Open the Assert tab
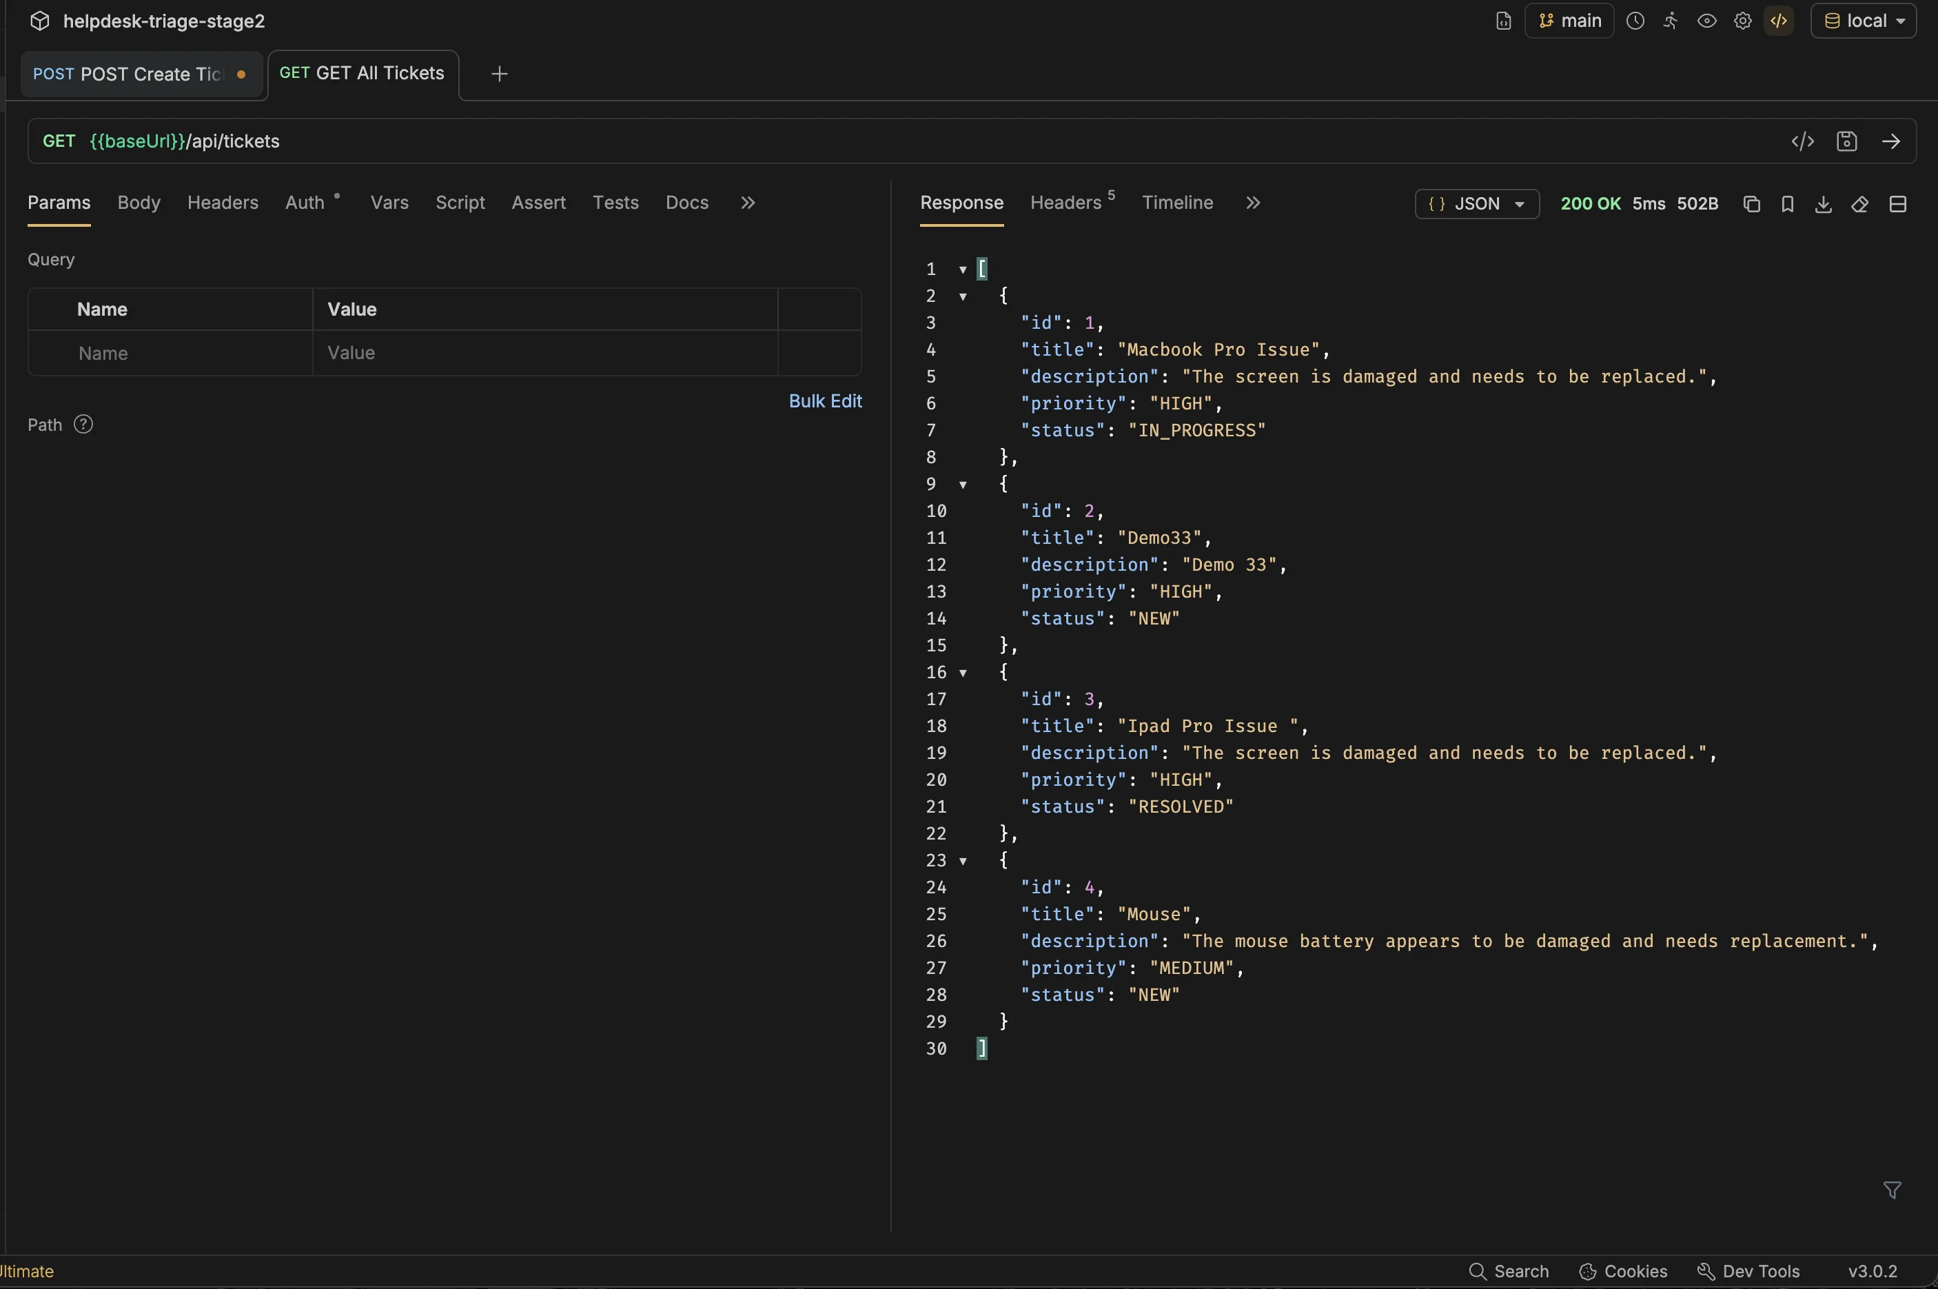The height and width of the screenshot is (1289, 1938). pyautogui.click(x=539, y=202)
